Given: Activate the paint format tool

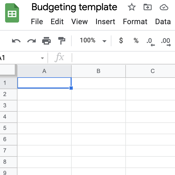Looking at the screenshot, I should 62,41.
